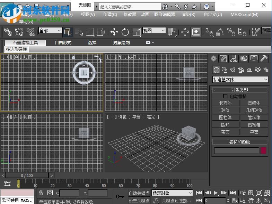This screenshot has height=204, width=272.
Task: Click the 茶壶 button
Action: click(225, 132)
